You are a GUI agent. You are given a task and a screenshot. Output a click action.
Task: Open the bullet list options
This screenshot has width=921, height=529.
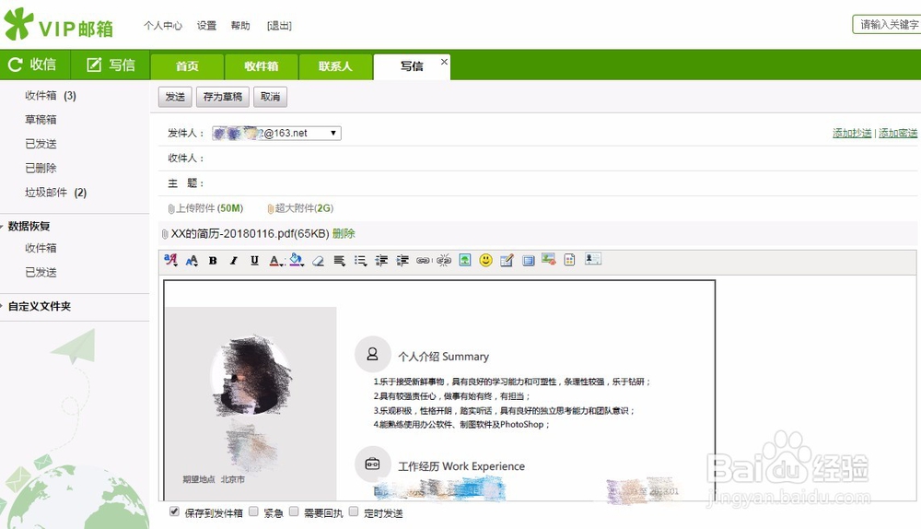coord(360,261)
